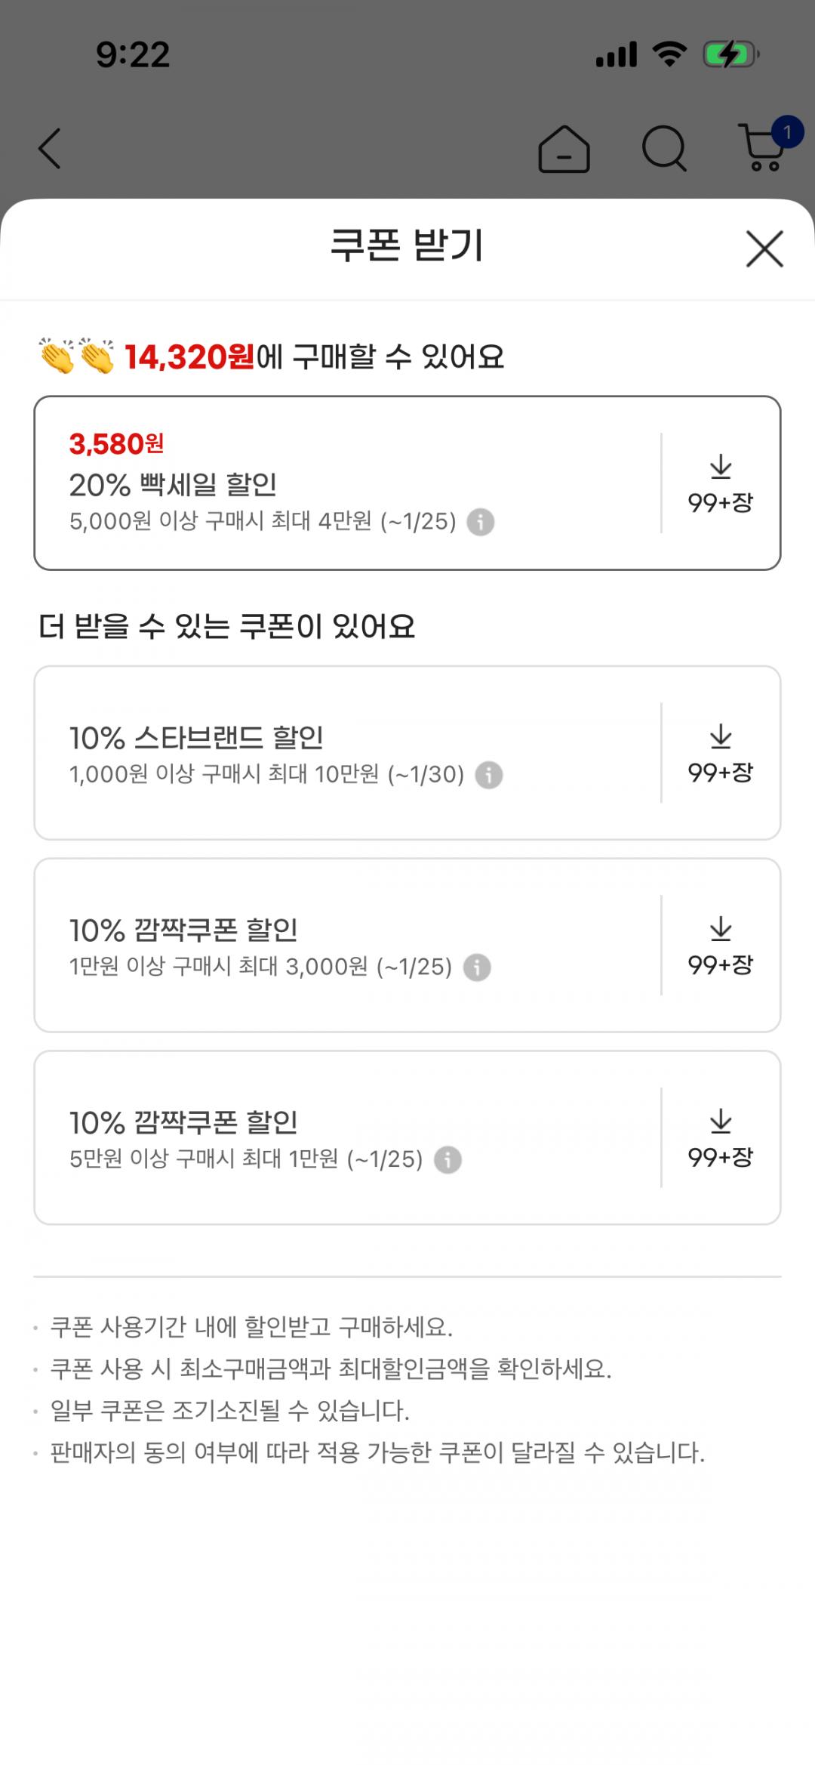
Task: Open search with magnifier icon
Action: 664,148
